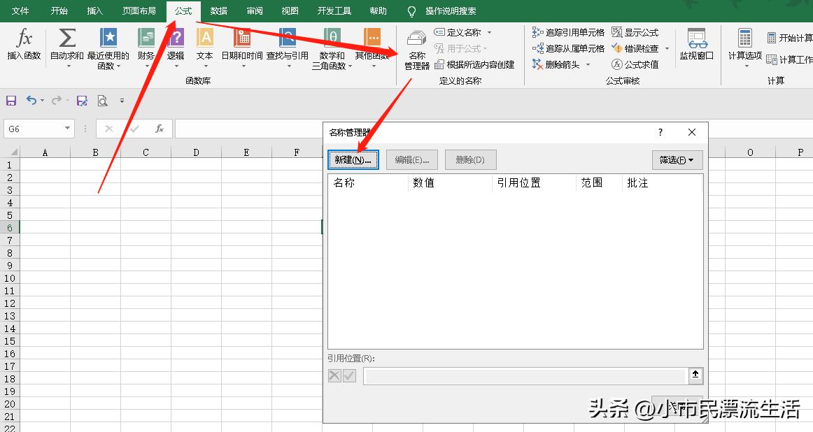Click the 新建(N) button

(x=353, y=159)
